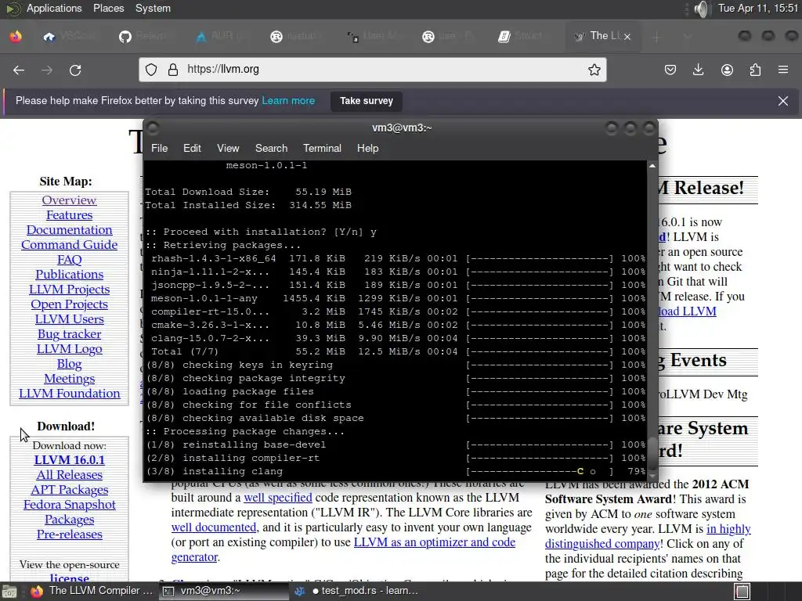Follow the well specified link
The height and width of the screenshot is (601, 802).
point(278,498)
